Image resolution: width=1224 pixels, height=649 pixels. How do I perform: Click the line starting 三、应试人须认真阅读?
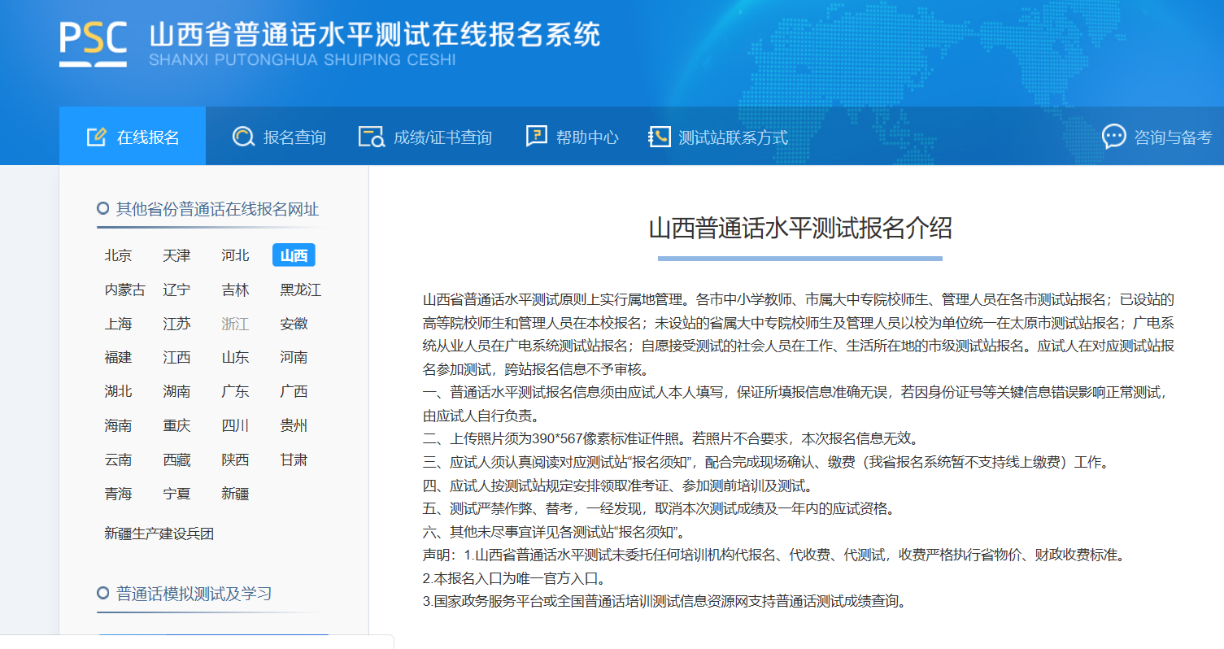tap(766, 463)
